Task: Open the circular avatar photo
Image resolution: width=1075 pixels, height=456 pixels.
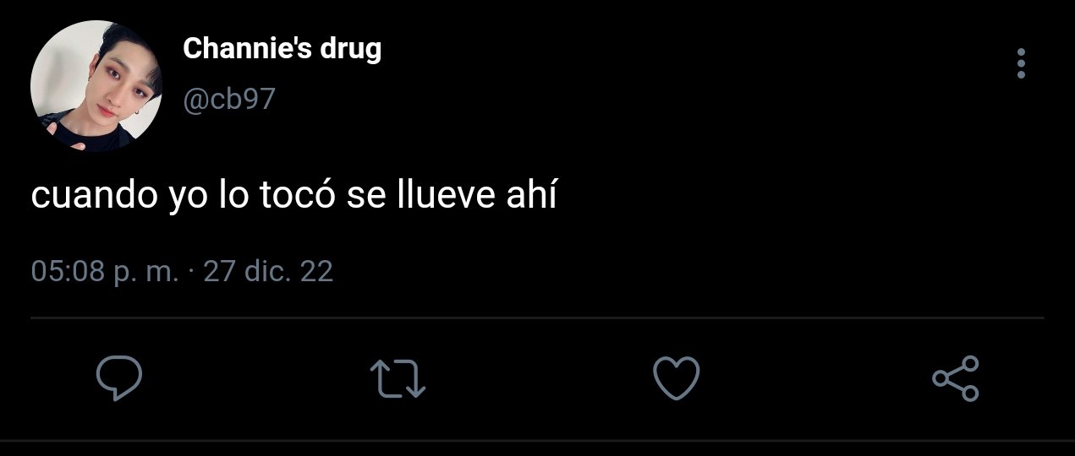Action: [x=95, y=87]
